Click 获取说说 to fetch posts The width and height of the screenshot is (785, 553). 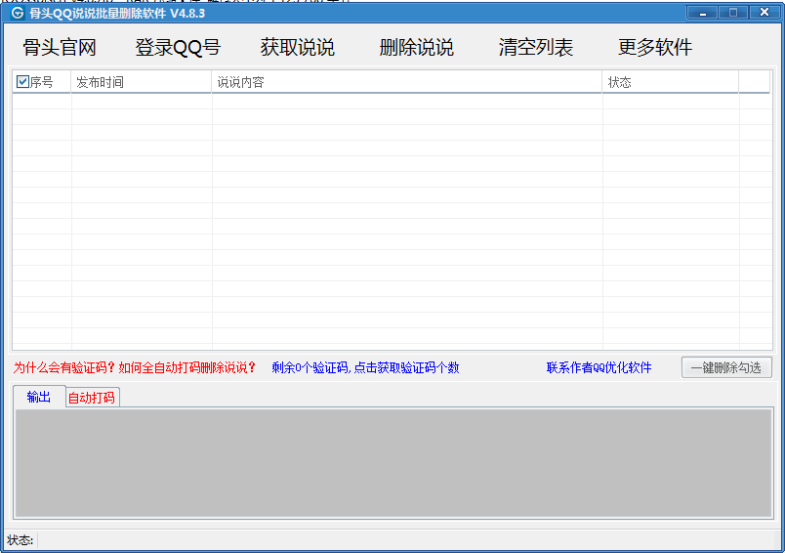pyautogui.click(x=298, y=48)
